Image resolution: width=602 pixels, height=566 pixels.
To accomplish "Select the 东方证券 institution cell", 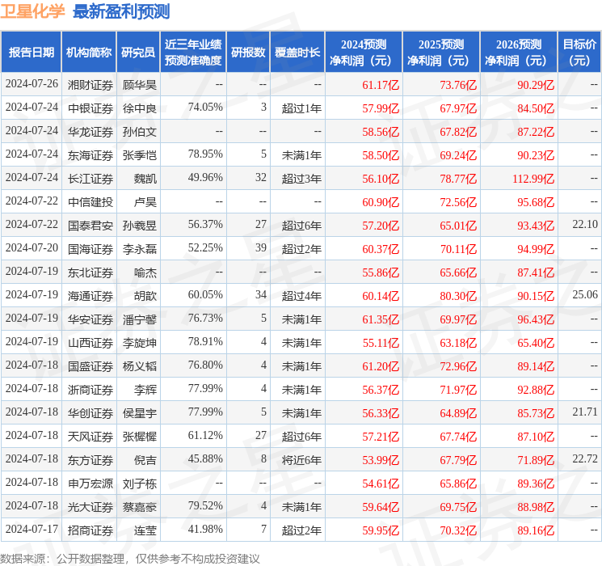I will 91,459.
